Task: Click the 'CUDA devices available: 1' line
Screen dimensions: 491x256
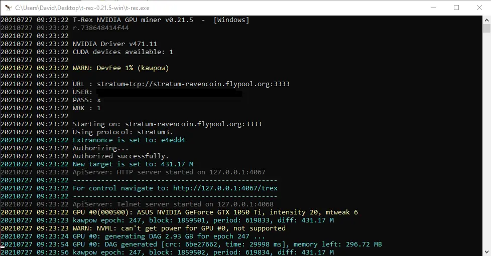Action: [87, 52]
